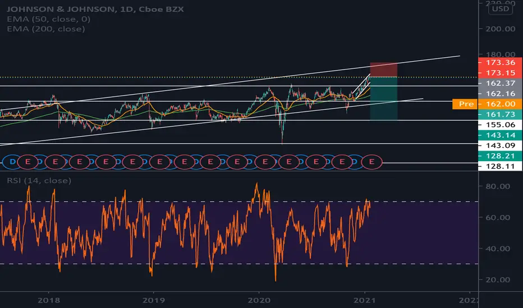
Task: Click the E earnings marker beside the D marker
Action: (x=27, y=162)
